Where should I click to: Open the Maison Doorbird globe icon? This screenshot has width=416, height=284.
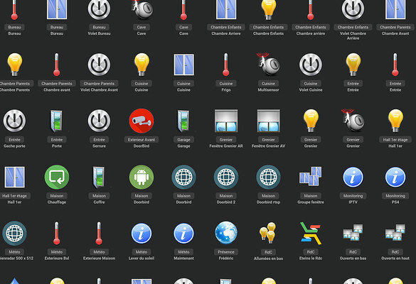click(184, 177)
